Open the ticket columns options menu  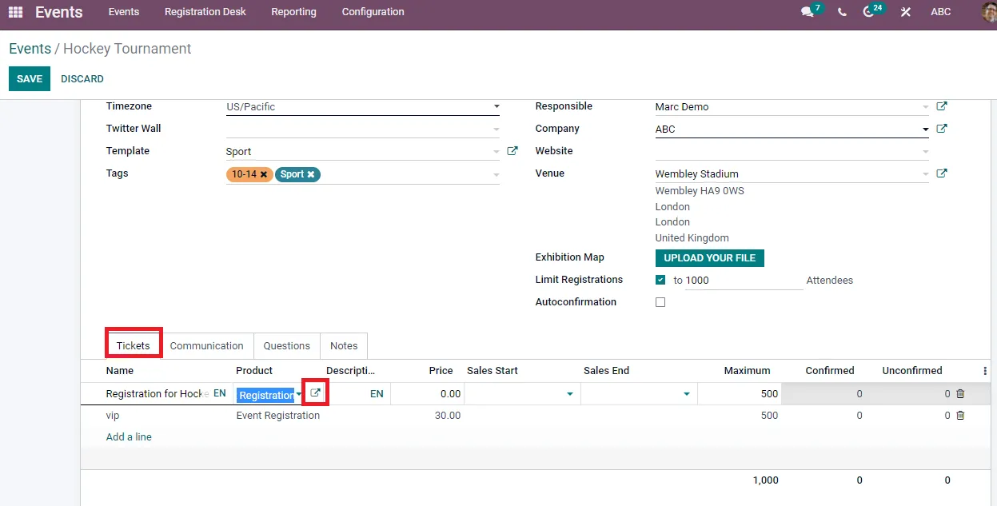tap(985, 371)
